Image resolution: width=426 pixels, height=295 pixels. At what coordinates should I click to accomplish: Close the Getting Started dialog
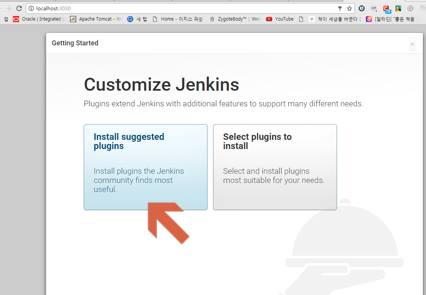pos(412,44)
